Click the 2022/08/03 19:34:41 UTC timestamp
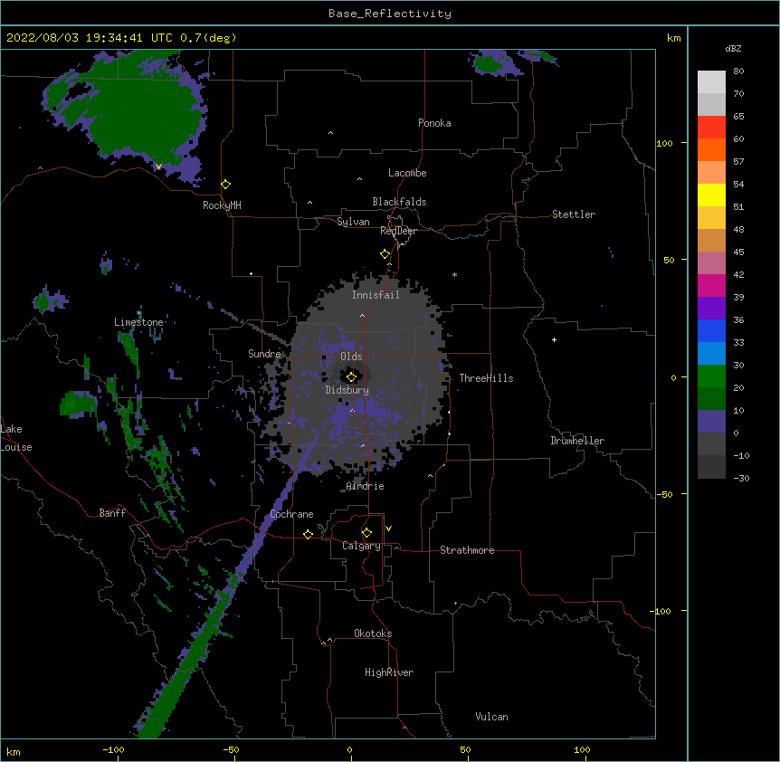 point(90,38)
